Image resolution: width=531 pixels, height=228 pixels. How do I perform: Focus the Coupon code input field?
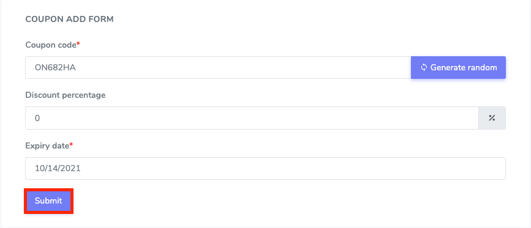coord(218,68)
